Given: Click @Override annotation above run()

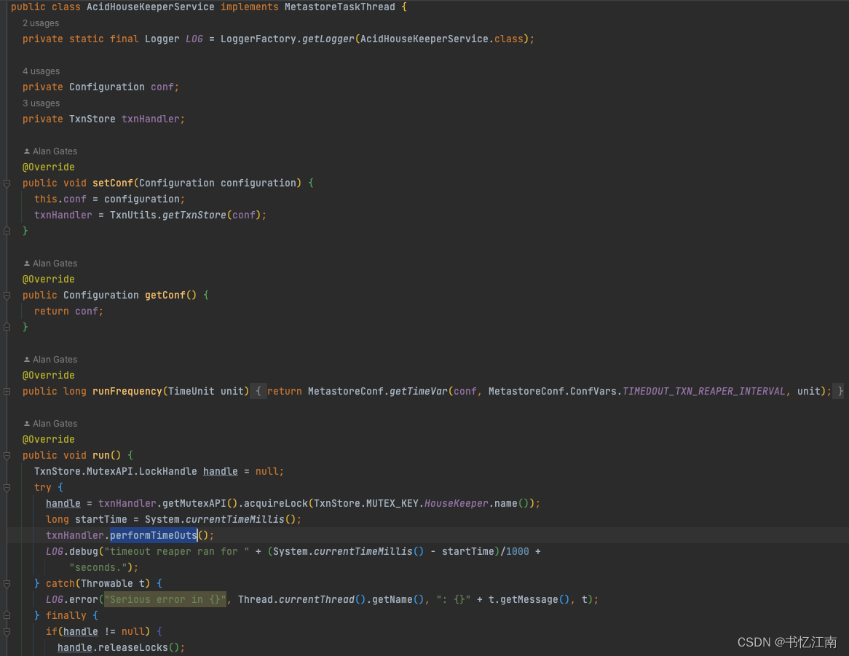Looking at the screenshot, I should [x=49, y=440].
